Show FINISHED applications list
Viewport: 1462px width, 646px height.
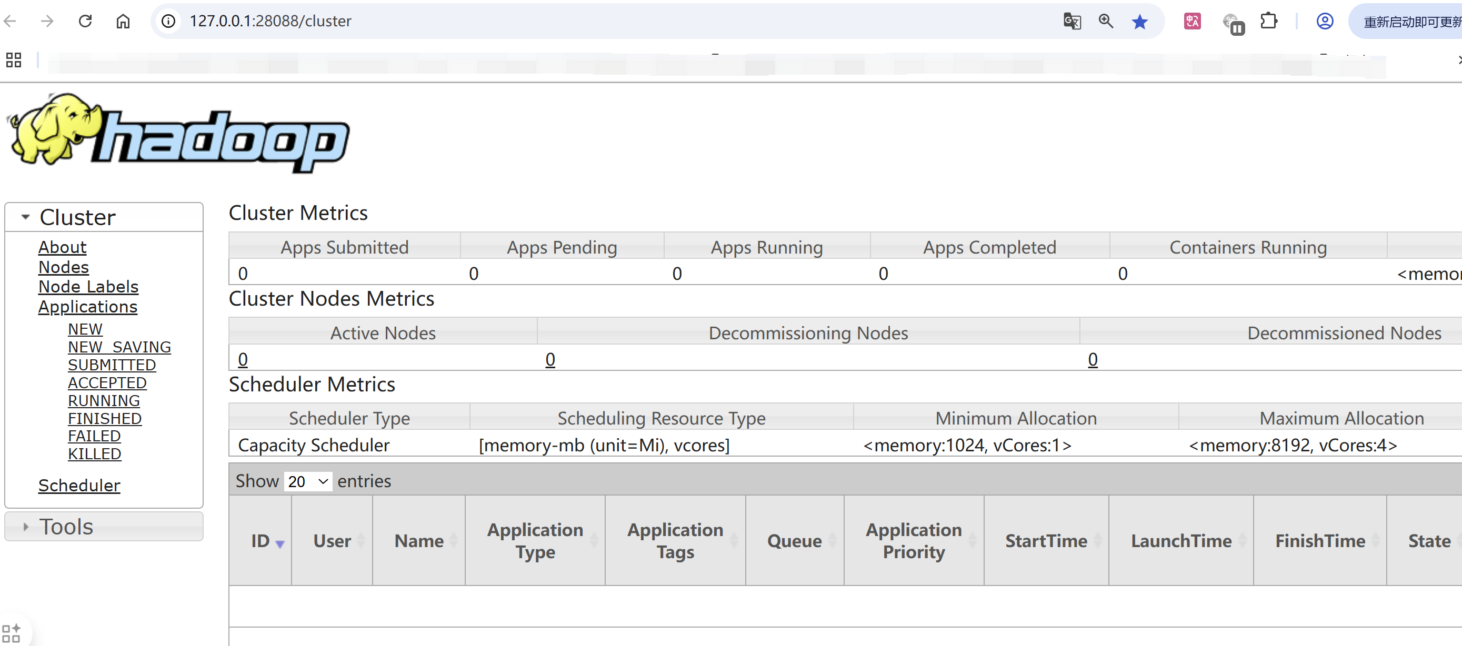point(104,419)
